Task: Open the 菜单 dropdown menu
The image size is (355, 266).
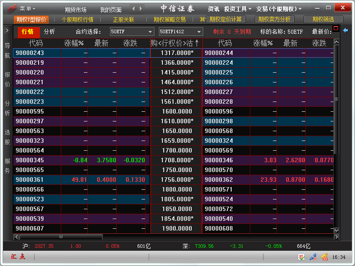Action: (27, 9)
